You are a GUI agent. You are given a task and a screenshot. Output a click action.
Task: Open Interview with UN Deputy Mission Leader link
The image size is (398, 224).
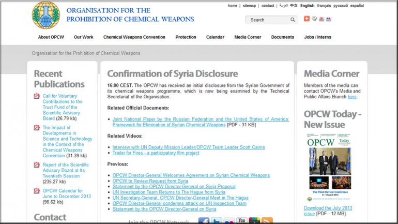pos(189,147)
